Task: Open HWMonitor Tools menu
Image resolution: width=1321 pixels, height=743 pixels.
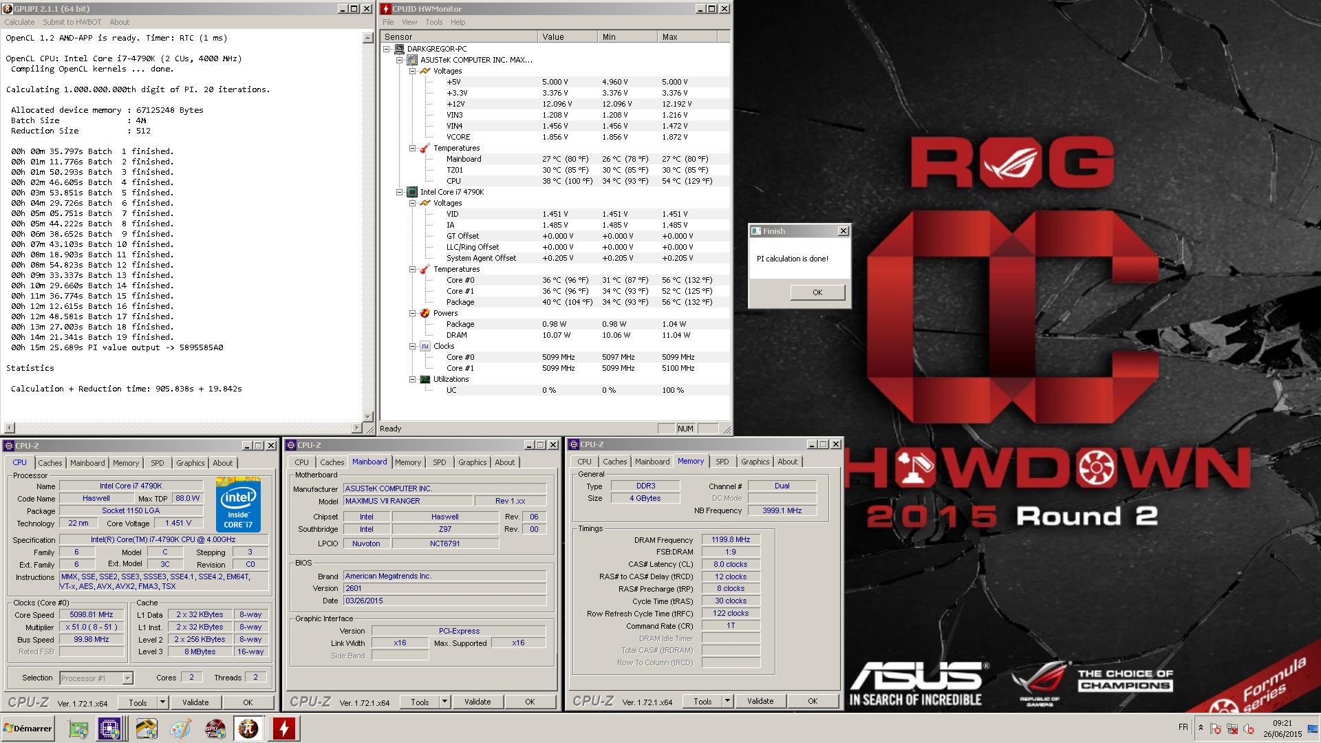Action: (x=433, y=22)
